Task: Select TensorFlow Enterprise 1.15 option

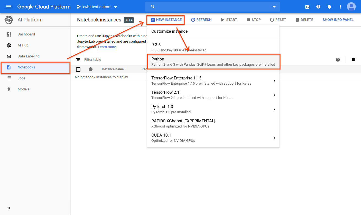Action: pyautogui.click(x=213, y=81)
